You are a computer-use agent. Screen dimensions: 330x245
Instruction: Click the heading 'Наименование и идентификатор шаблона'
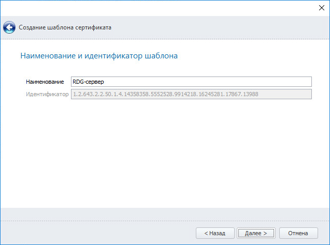tap(99, 56)
